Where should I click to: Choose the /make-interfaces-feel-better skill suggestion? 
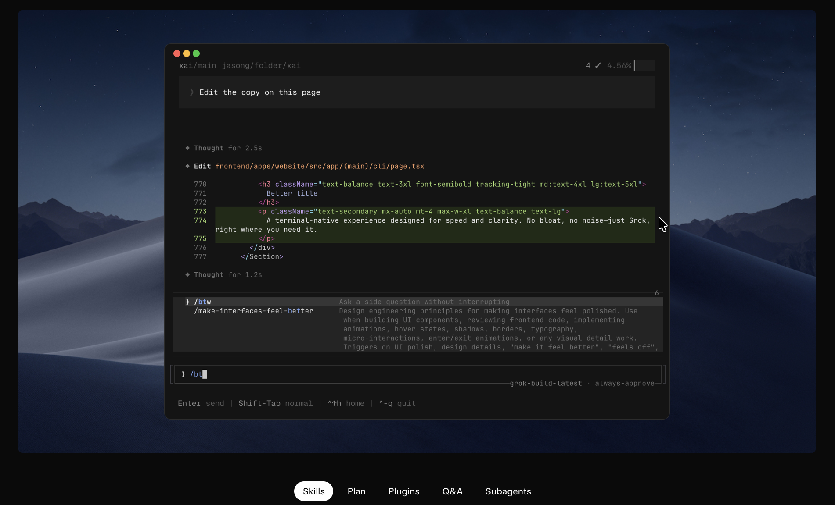[x=417, y=329]
